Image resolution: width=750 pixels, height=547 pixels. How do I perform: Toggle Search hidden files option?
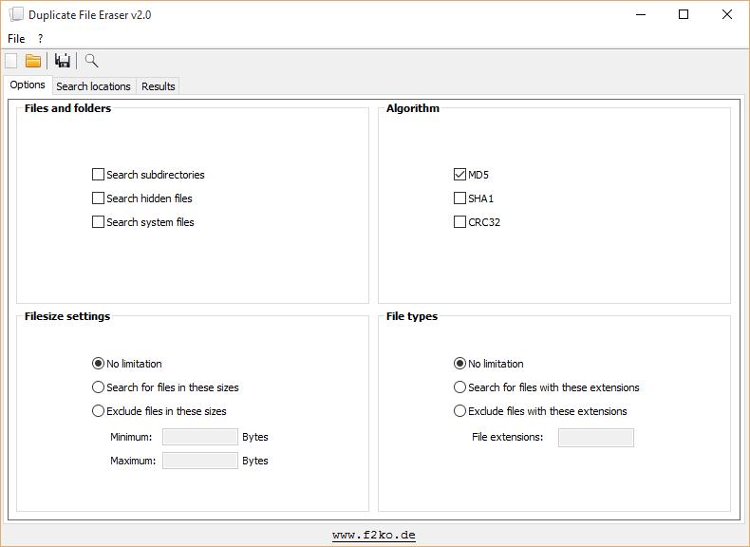pyautogui.click(x=99, y=198)
